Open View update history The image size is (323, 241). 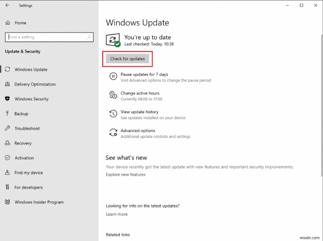[139, 112]
